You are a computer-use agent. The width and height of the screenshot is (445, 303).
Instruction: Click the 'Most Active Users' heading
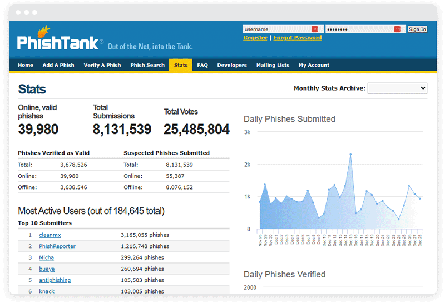click(91, 211)
